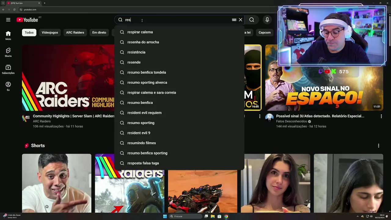The image size is (391, 220).
Task: Visit the ARC Raiders channel name under video
Action: click(x=42, y=121)
